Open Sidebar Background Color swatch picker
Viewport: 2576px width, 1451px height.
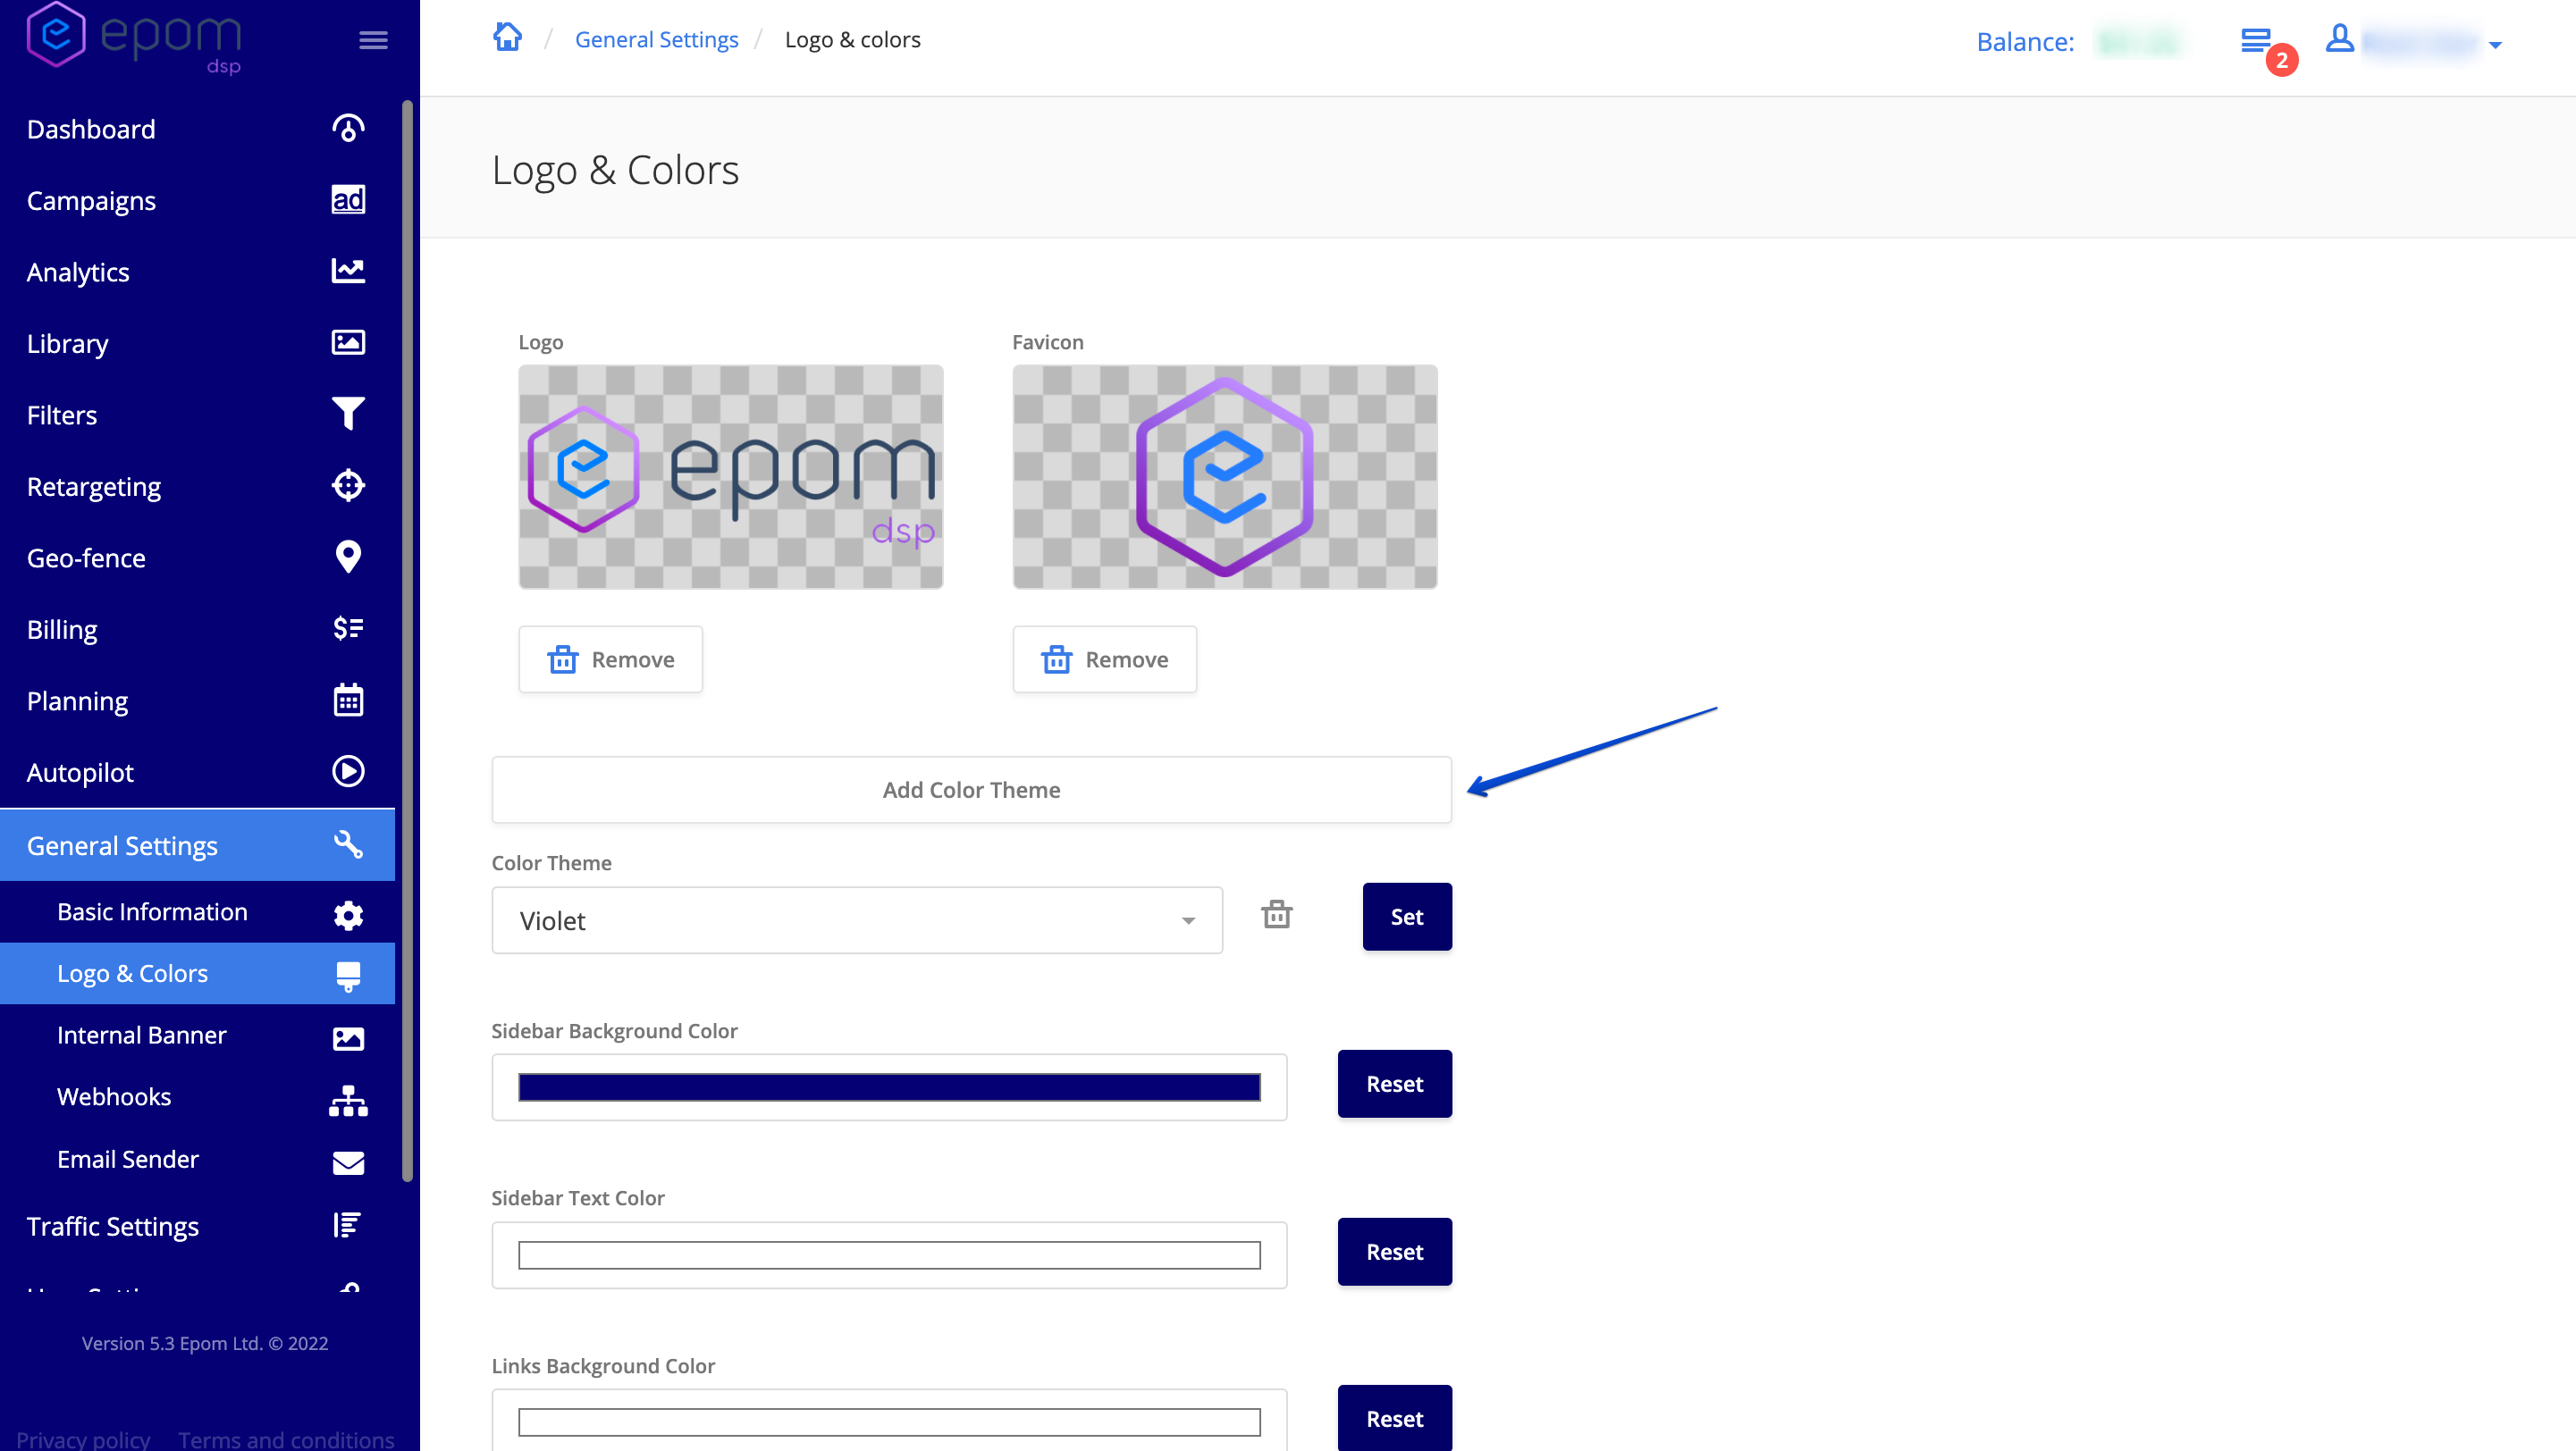click(x=888, y=1087)
